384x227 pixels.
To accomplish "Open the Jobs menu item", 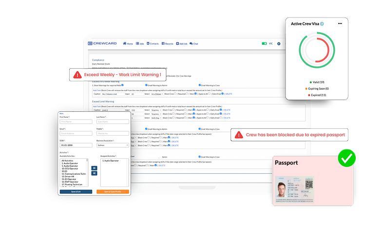I will pos(140,43).
